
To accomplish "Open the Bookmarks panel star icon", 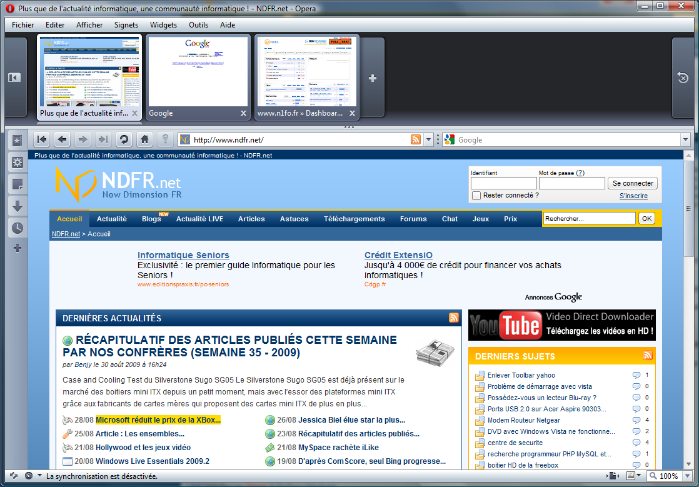I will 17,141.
